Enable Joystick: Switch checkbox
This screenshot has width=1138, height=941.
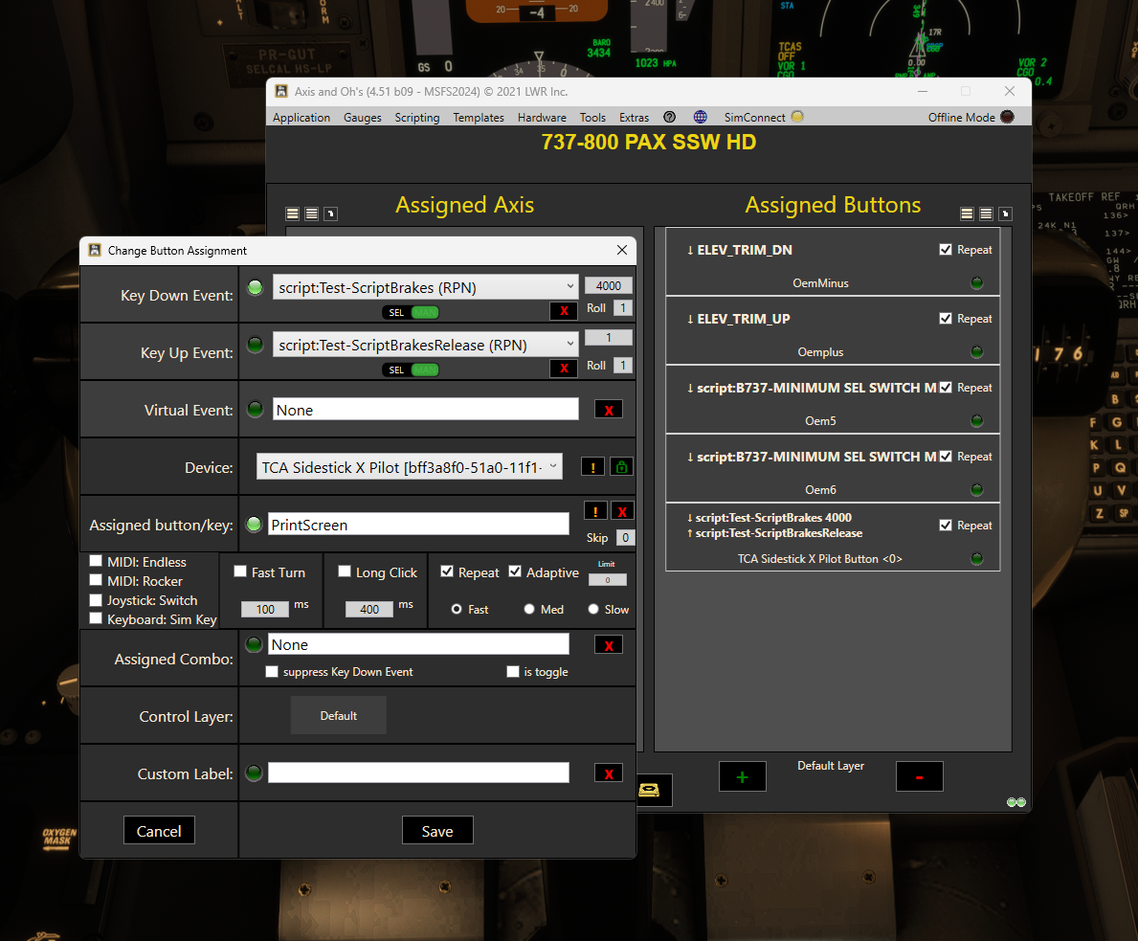pos(95,600)
